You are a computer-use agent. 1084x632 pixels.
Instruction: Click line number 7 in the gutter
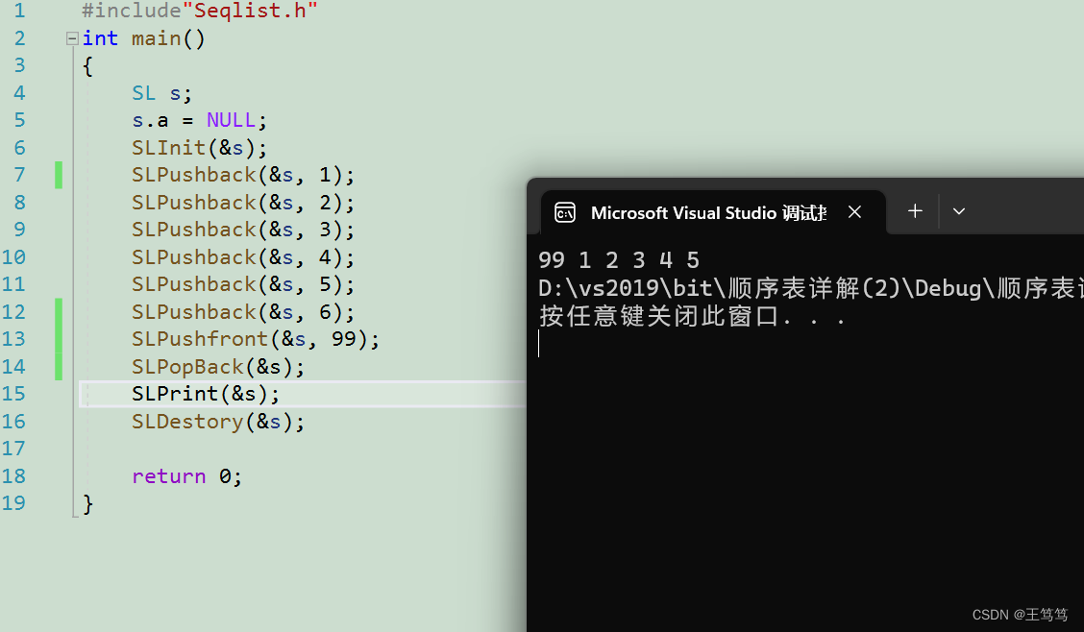[x=19, y=175]
